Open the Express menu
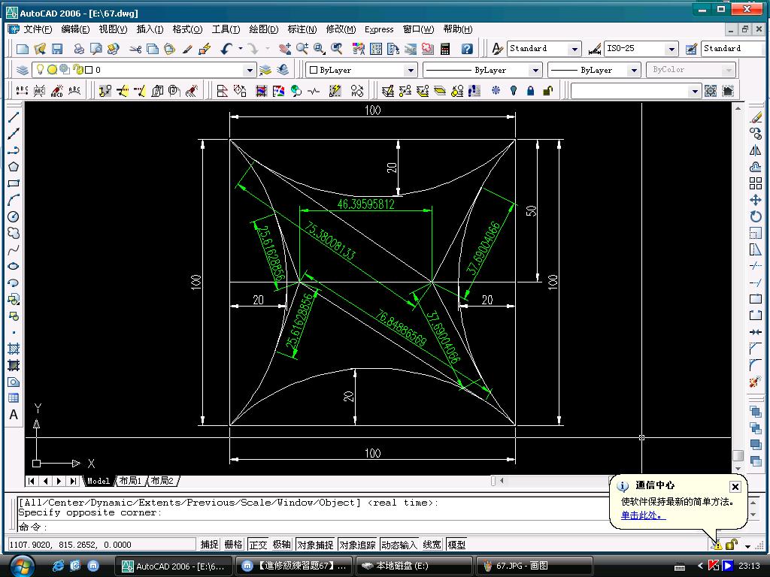The height and width of the screenshot is (577, 770). pyautogui.click(x=379, y=29)
